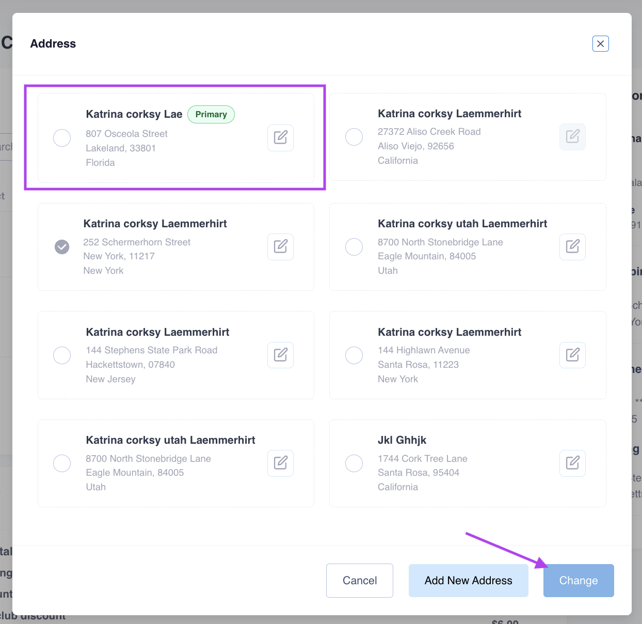This screenshot has width=642, height=624.
Task: Edit the 144 Highlawn Avenue address
Action: coord(572,355)
